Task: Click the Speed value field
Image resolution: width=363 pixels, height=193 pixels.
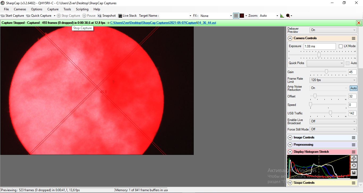Action: (352, 105)
